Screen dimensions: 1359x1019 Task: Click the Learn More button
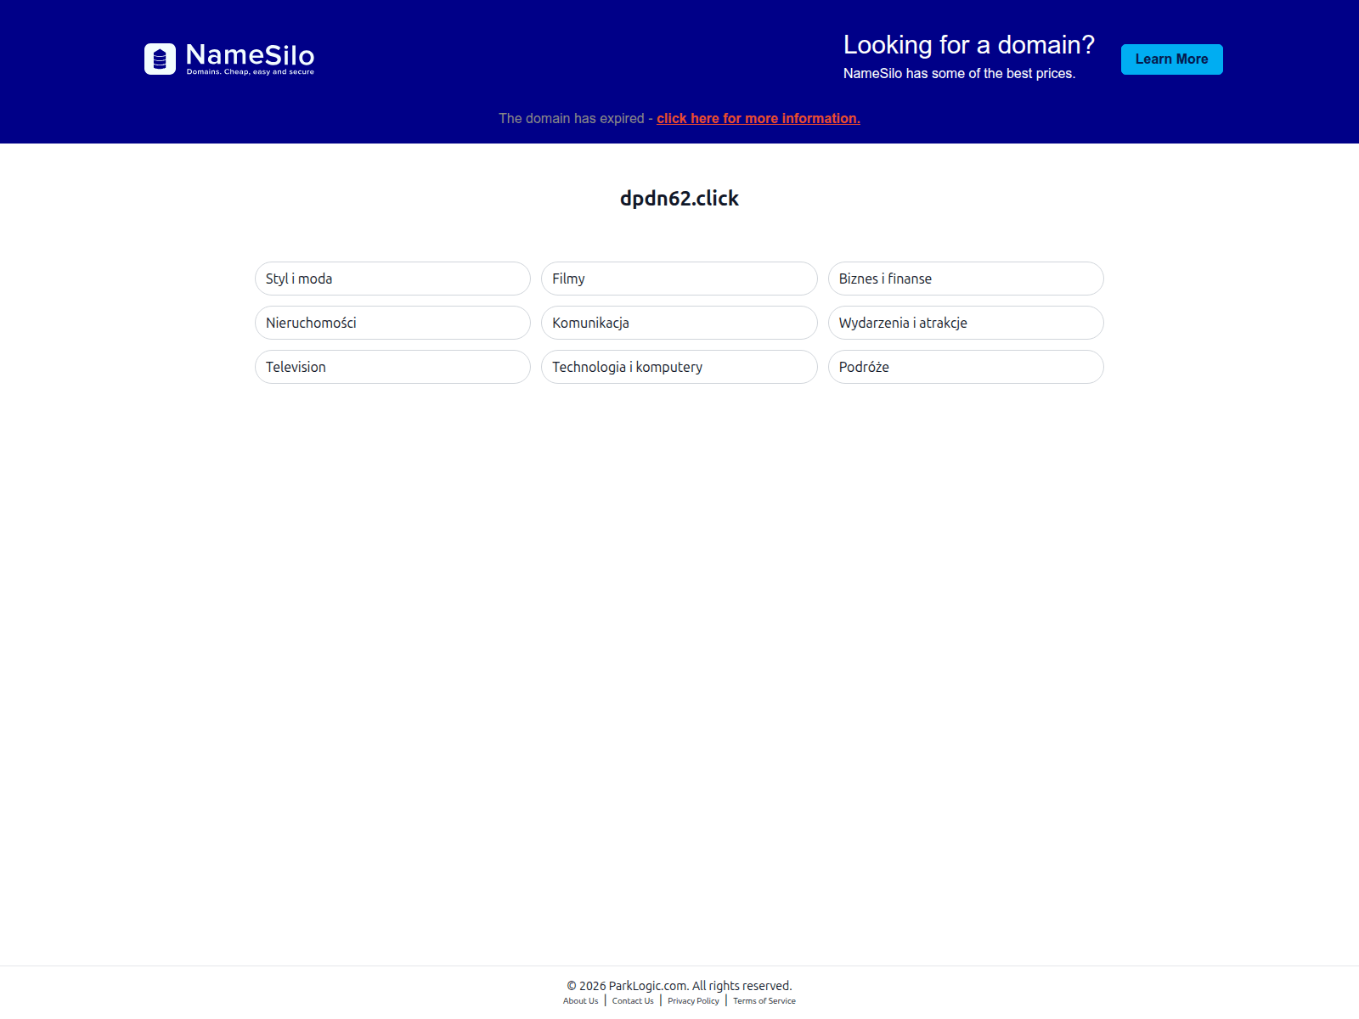pos(1171,59)
